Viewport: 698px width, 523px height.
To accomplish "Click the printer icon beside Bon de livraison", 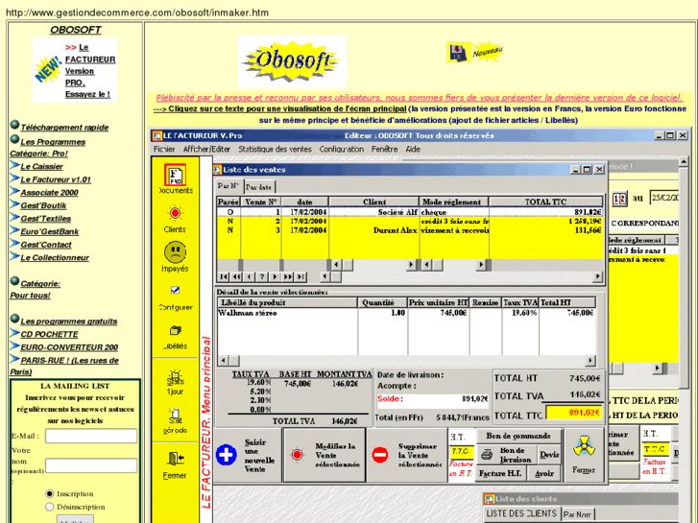I will [x=487, y=455].
